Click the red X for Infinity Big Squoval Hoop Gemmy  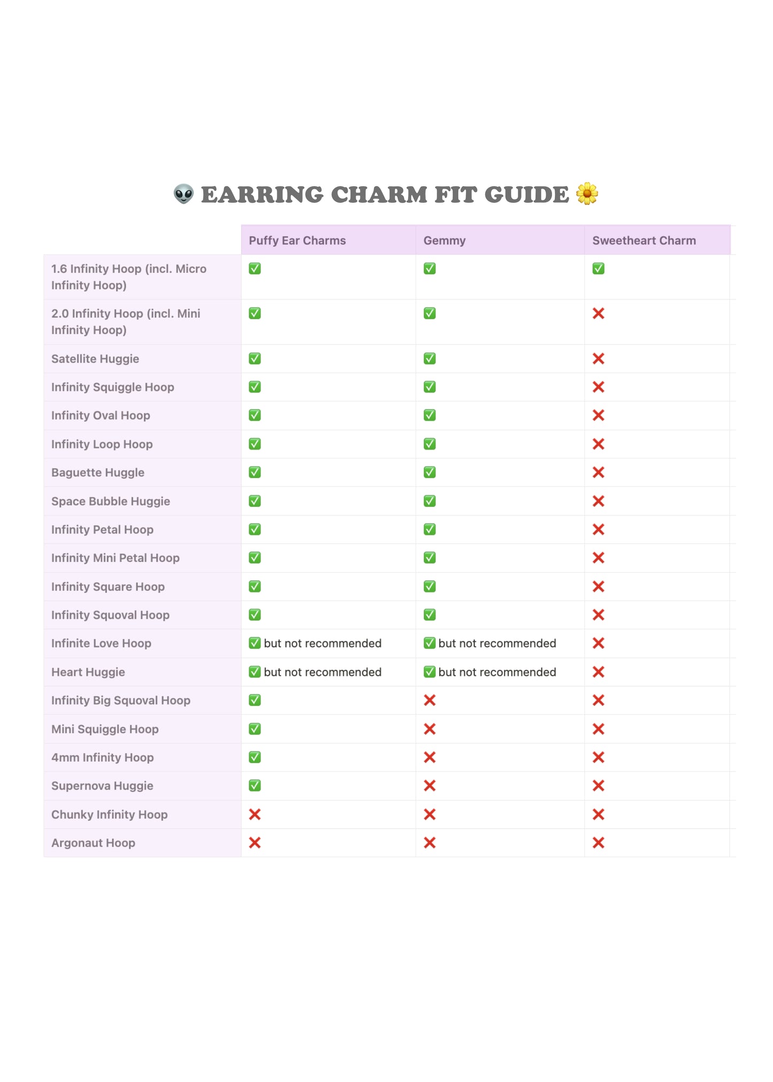tap(430, 701)
